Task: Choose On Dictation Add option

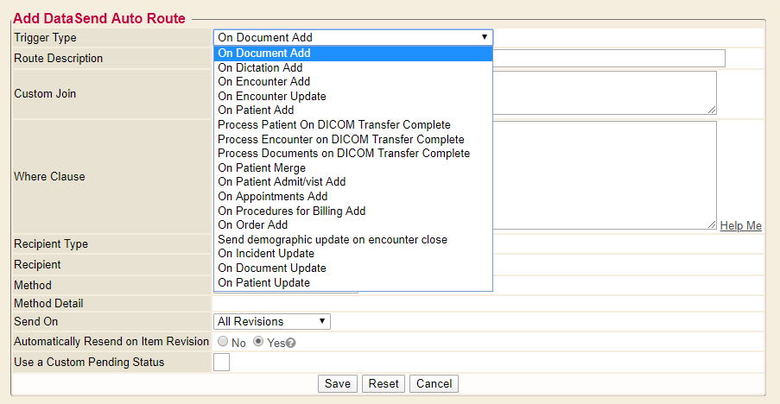Action: (260, 67)
